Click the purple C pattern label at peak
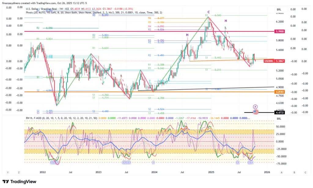Screen dimensions: 313x188 (x=208, y=12)
